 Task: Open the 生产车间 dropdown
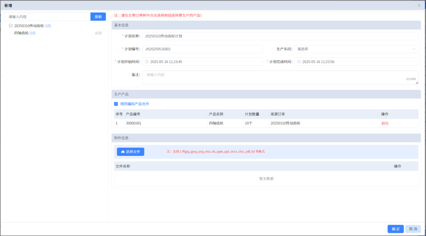356,49
